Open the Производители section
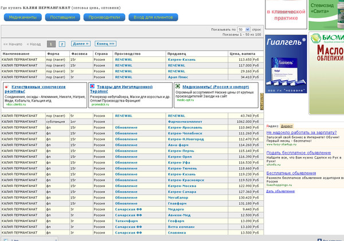The width and height of the screenshot is (344, 241). tap(104, 17)
